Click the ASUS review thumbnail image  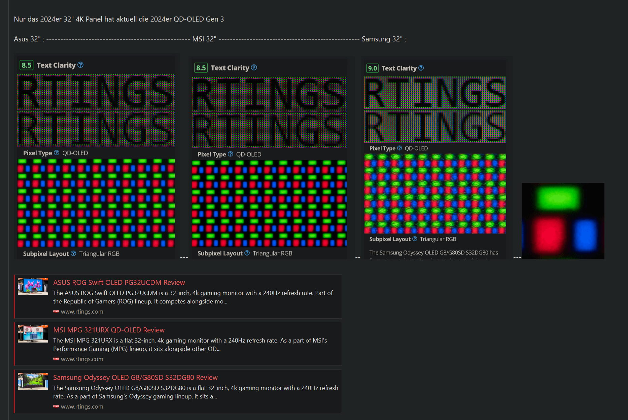[x=33, y=287]
